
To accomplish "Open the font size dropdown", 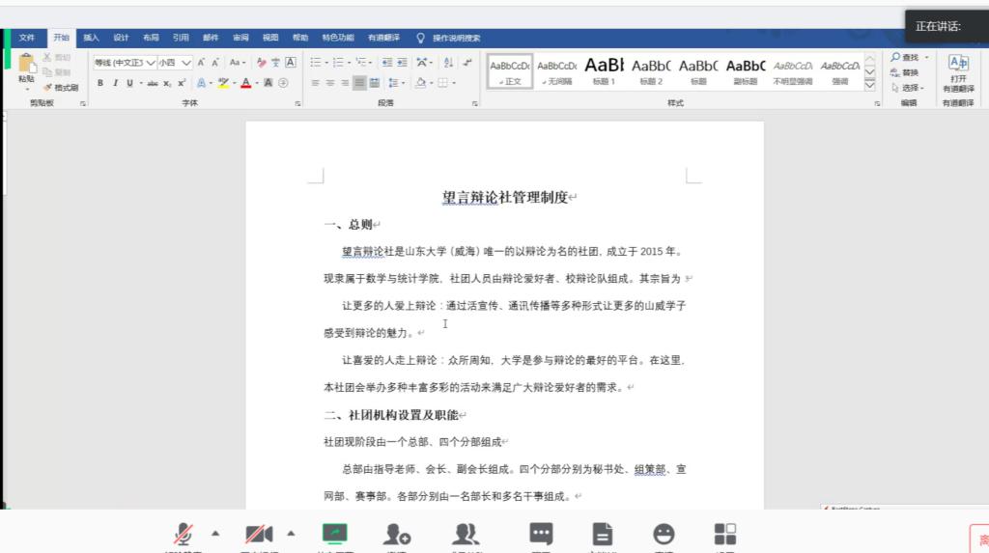I will click(x=186, y=63).
